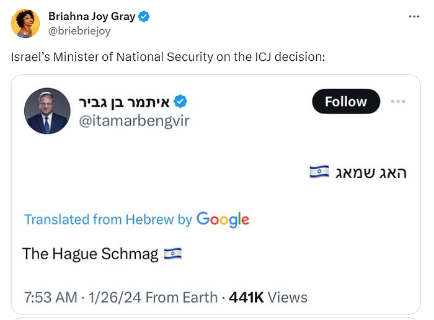This screenshot has width=434, height=320.
Task: Follow the @itamarbengvir account
Action: point(346,101)
